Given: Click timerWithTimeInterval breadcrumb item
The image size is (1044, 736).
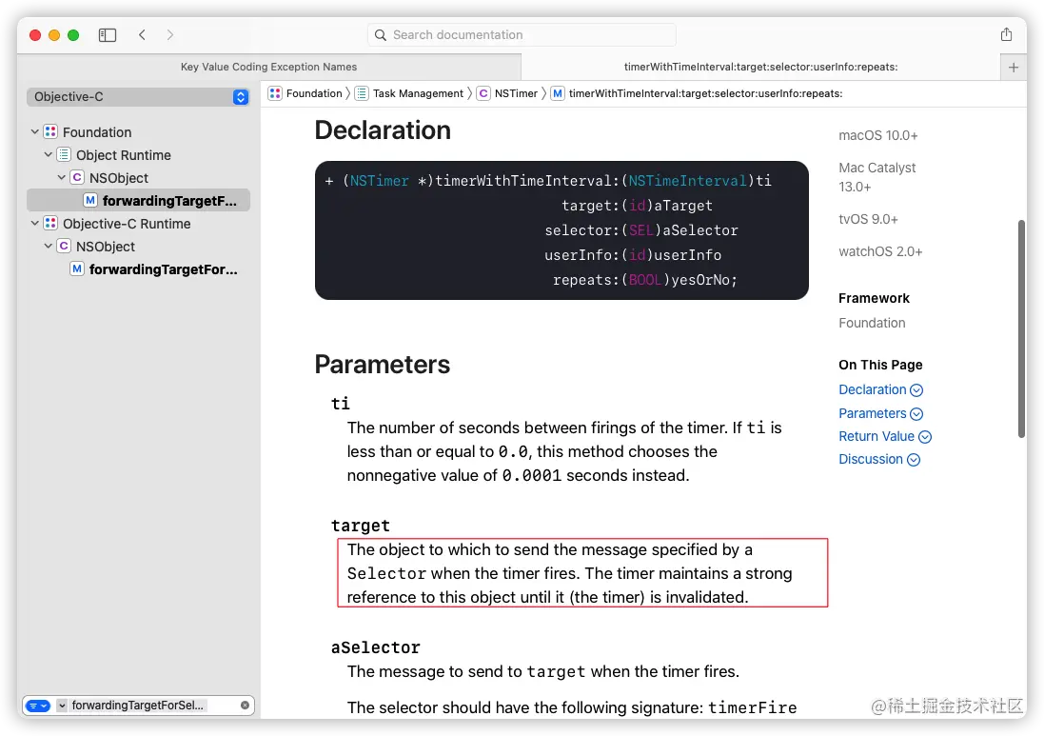Looking at the screenshot, I should pos(705,93).
